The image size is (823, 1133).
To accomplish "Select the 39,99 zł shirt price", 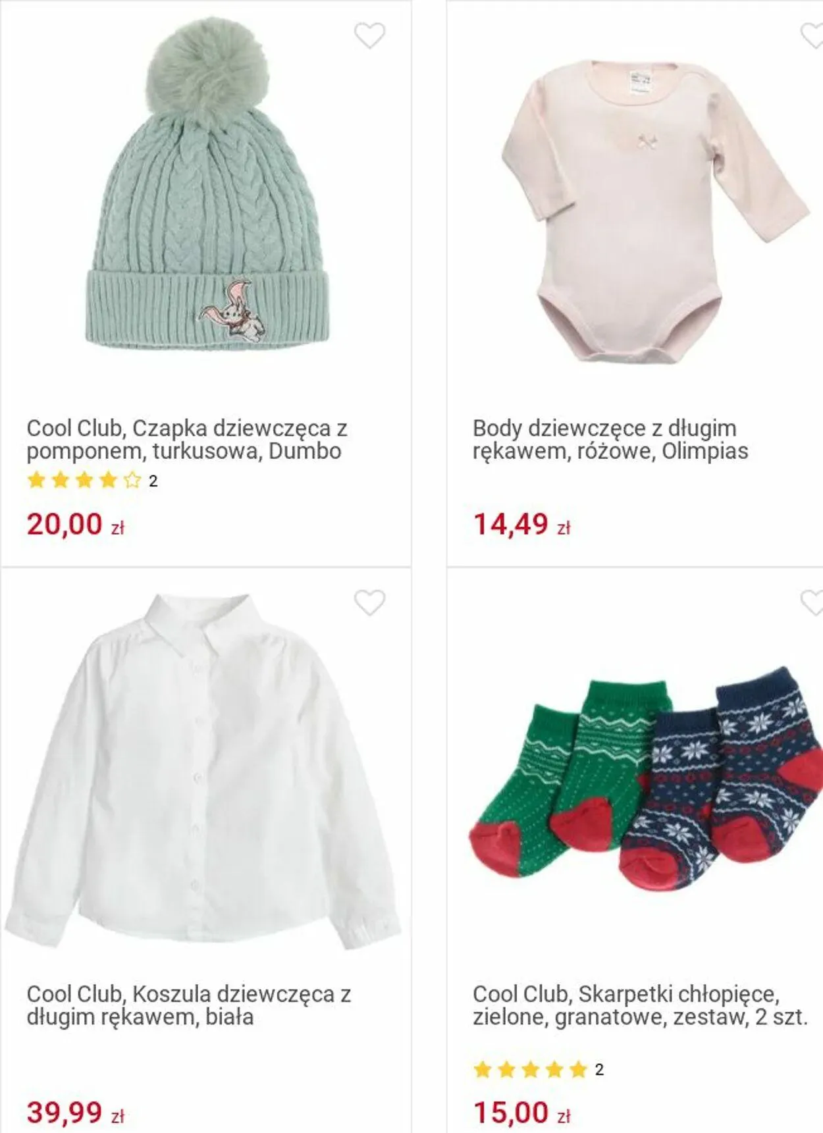I will pos(76,1113).
